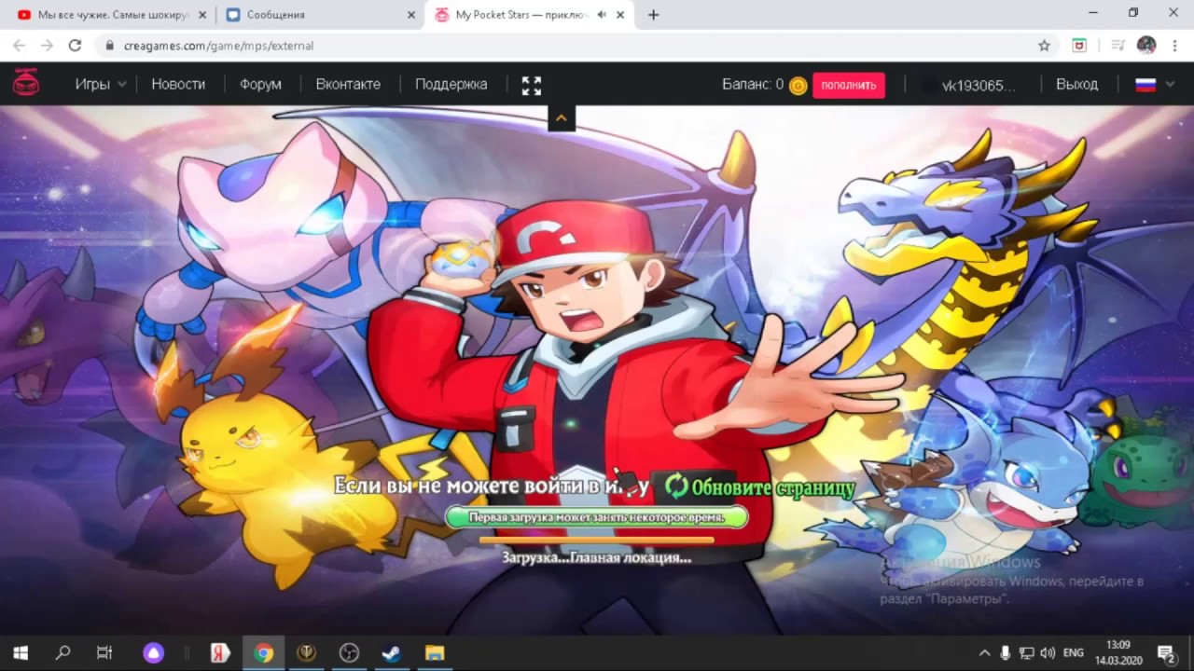The width and height of the screenshot is (1194, 671).
Task: Open File Explorer from the taskbar
Action: tap(435, 653)
